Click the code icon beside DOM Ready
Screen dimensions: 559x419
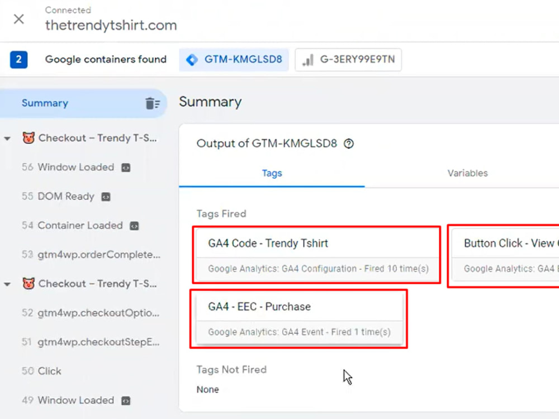(x=106, y=197)
